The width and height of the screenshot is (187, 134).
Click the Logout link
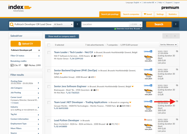tap(177, 3)
